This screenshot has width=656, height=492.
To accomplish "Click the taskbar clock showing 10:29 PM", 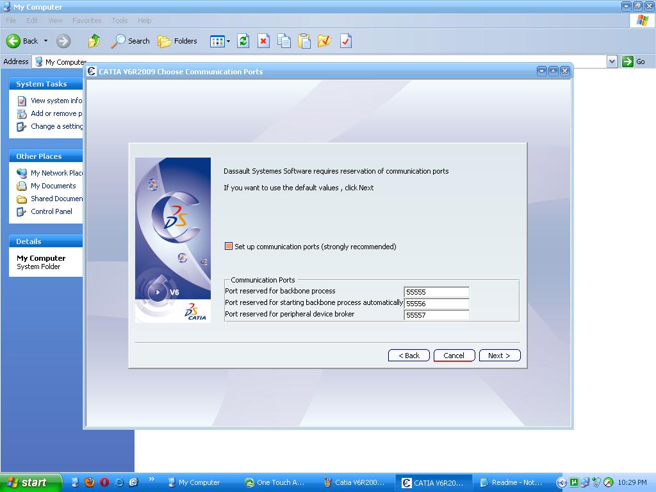I will click(632, 483).
